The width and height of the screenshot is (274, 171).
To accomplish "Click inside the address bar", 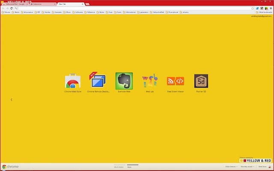I will click(x=134, y=8).
